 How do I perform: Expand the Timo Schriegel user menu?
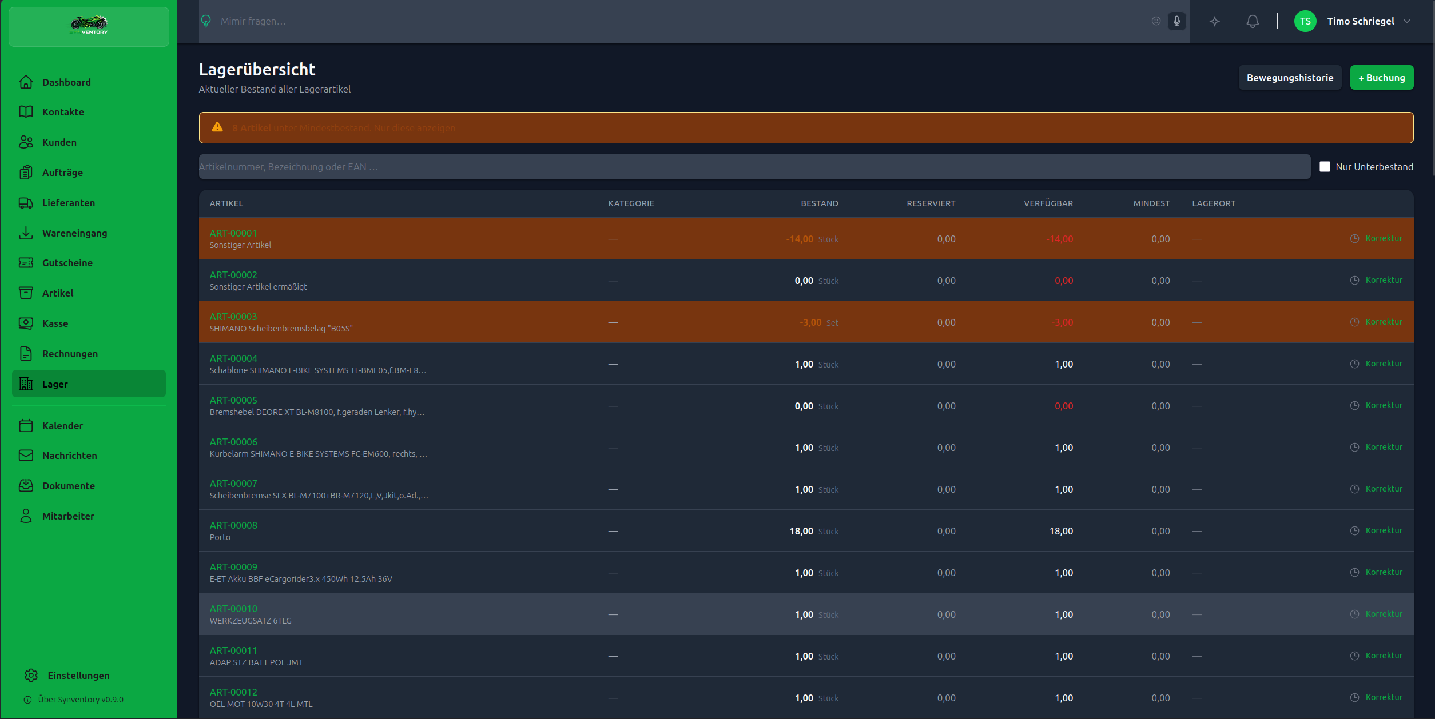(1407, 21)
